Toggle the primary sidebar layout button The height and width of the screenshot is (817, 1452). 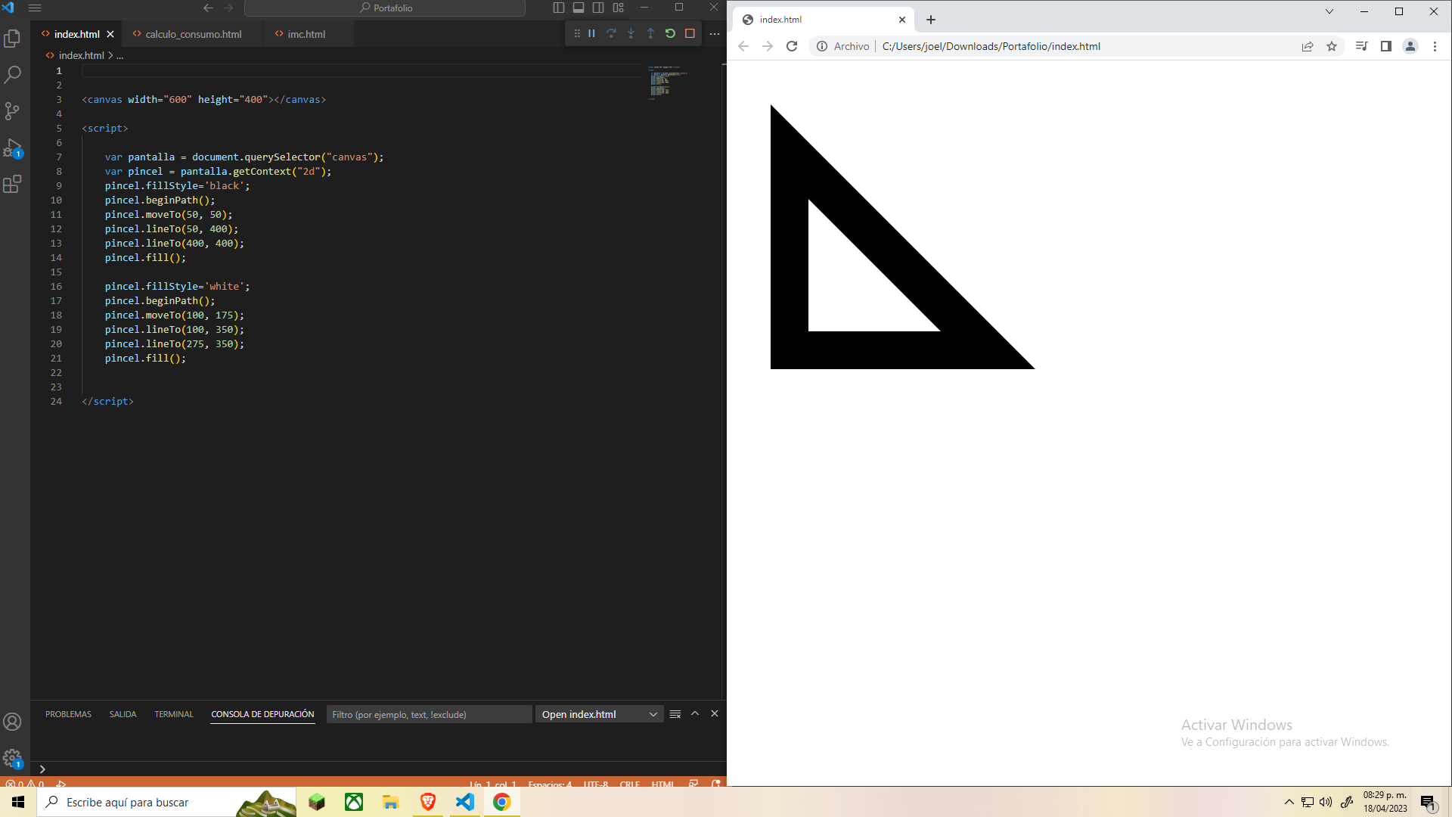point(559,8)
